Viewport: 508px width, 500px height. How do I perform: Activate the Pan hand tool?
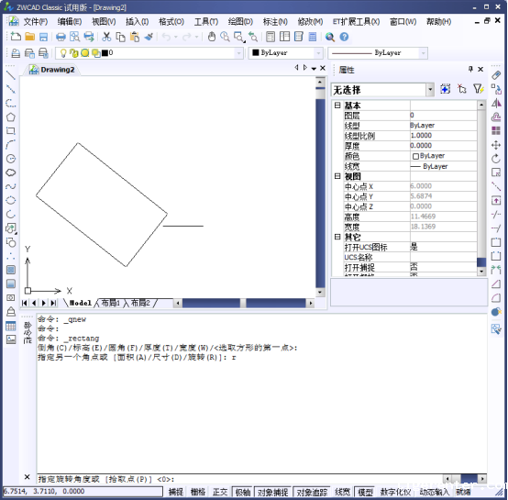click(212, 37)
